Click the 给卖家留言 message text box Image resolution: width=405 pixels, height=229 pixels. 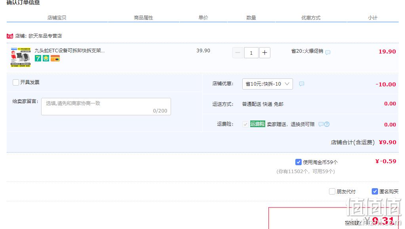coord(106,107)
